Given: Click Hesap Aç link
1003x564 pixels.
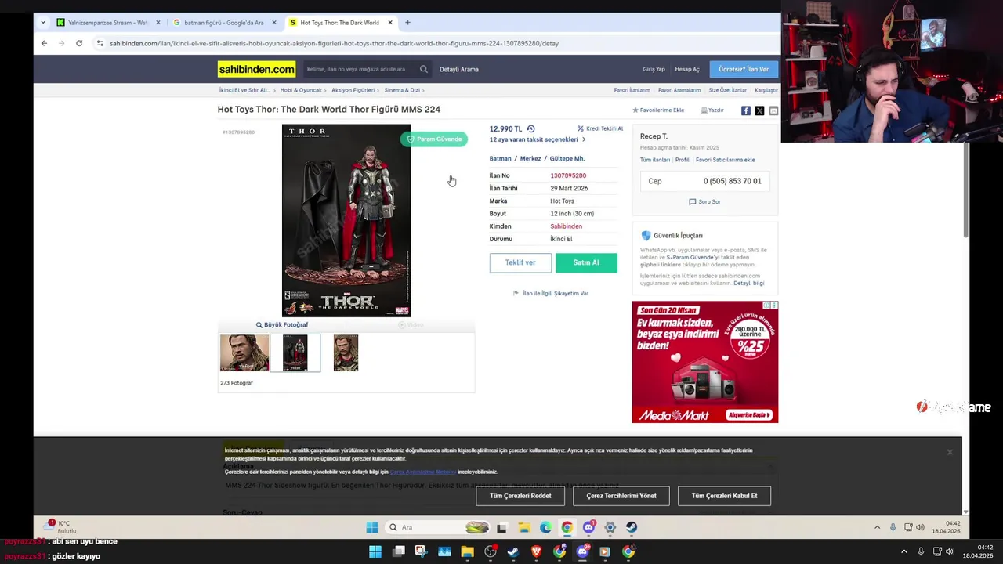Looking at the screenshot, I should click(x=687, y=69).
